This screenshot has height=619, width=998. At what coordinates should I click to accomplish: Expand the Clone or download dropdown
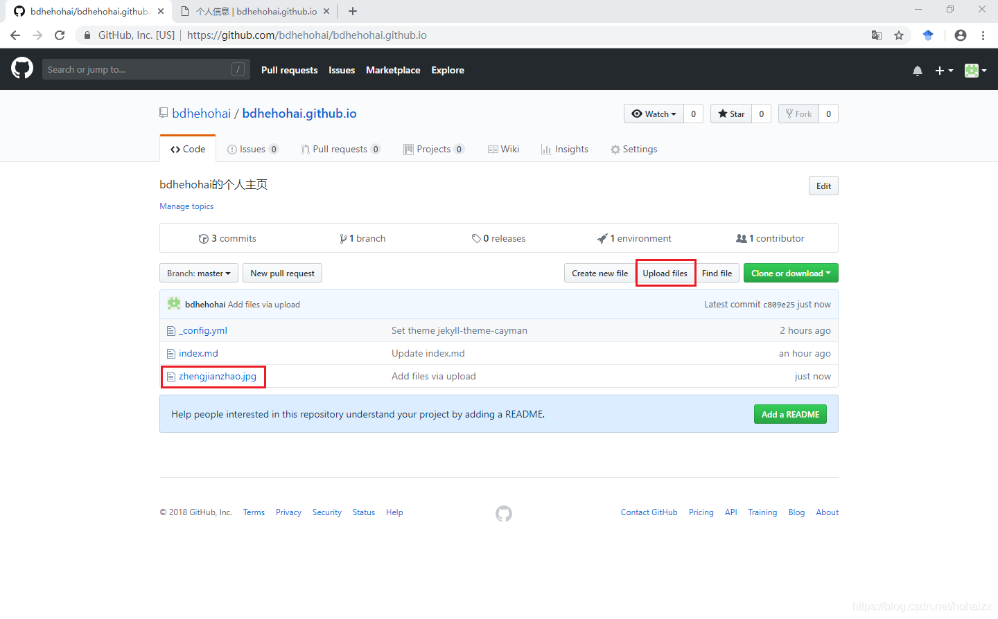[x=791, y=273]
